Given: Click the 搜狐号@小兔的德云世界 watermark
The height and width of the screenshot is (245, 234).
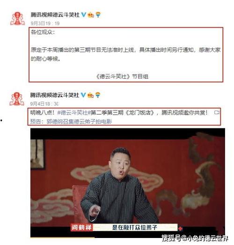Looking at the screenshot, I should click(195, 238).
